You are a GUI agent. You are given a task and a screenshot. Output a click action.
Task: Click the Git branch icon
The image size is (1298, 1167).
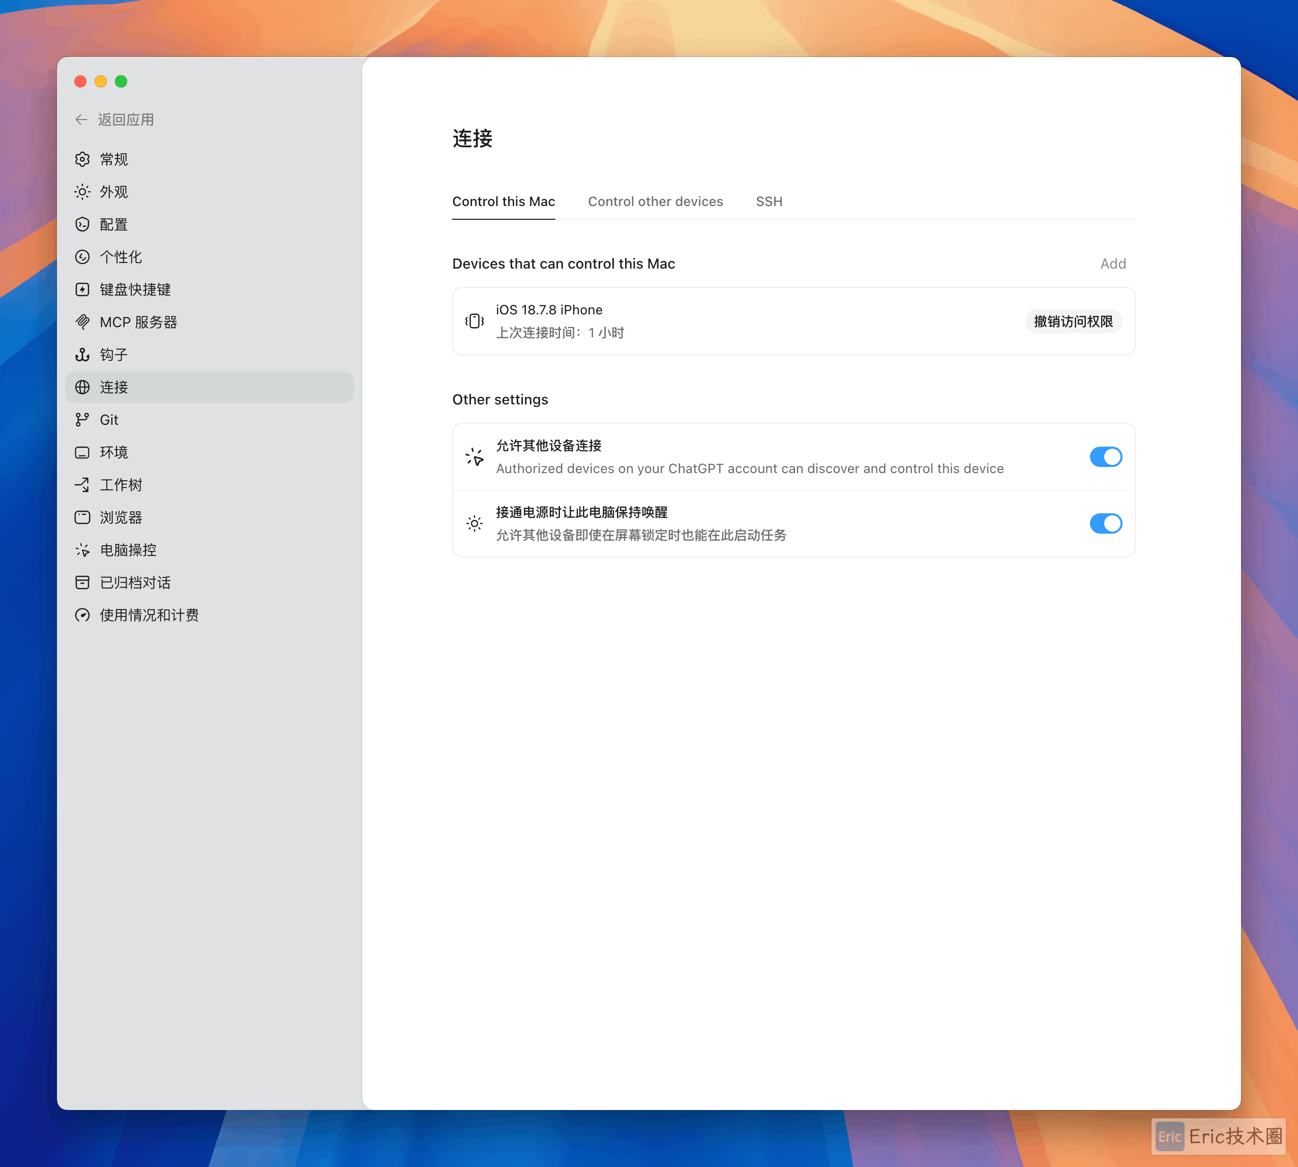[82, 420]
